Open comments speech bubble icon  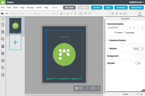[81, 88]
